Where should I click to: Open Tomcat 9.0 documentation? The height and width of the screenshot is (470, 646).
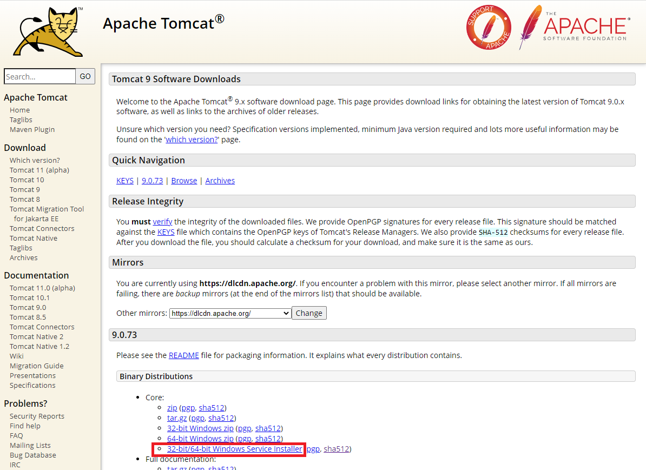coord(28,307)
